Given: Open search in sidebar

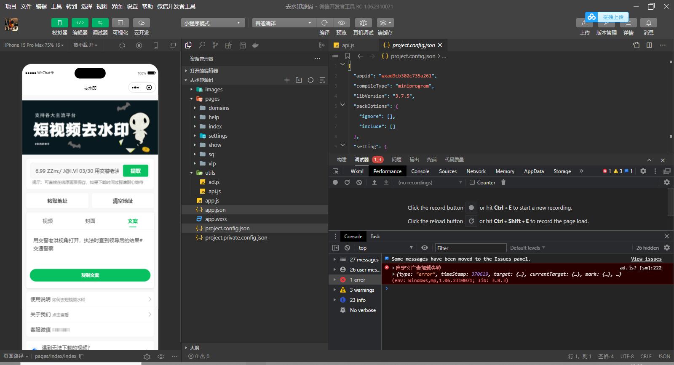Looking at the screenshot, I should coord(202,45).
